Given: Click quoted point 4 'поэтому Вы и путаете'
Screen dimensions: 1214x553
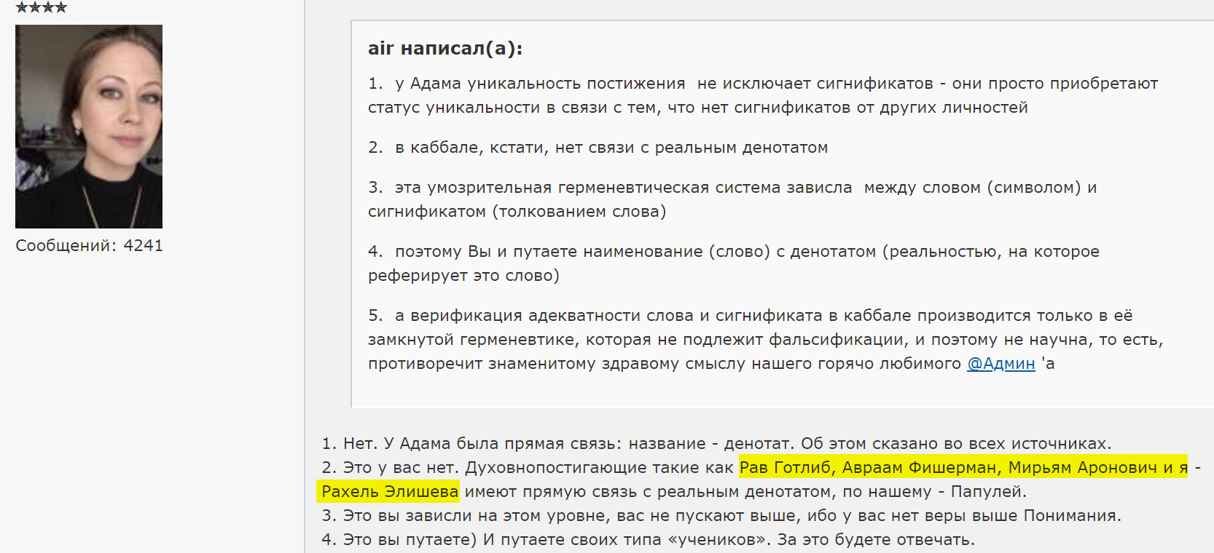Looking at the screenshot, I should tap(734, 263).
